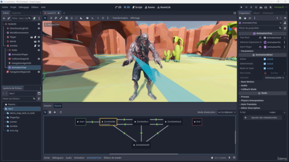The width and height of the screenshot is (289, 162).
Task: Save the edited resource in the Inspector
Action: pos(250,18)
